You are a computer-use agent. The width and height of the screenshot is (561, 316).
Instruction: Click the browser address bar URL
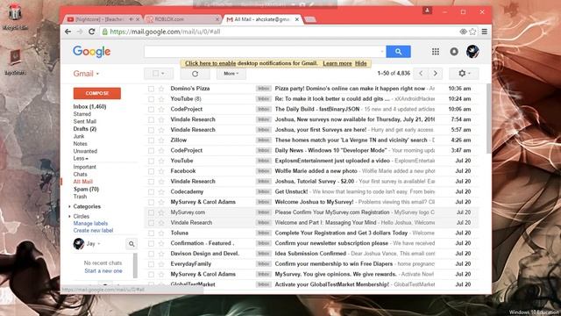pyautogui.click(x=165, y=32)
